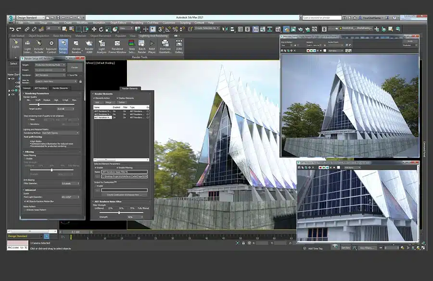Click the Add button in Render Elements

coord(98,102)
